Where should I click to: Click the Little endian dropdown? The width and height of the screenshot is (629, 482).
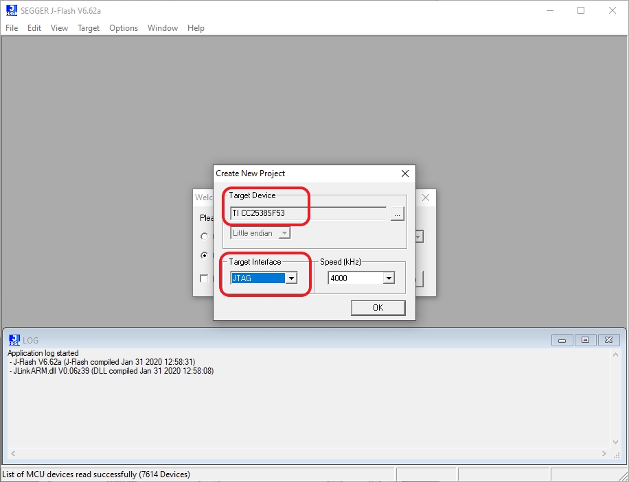click(x=260, y=233)
